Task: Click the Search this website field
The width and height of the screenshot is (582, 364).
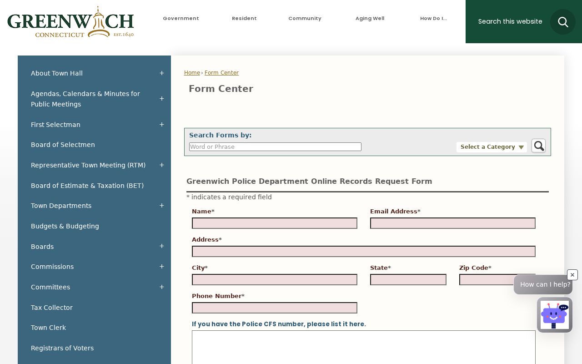Action: pos(510,21)
